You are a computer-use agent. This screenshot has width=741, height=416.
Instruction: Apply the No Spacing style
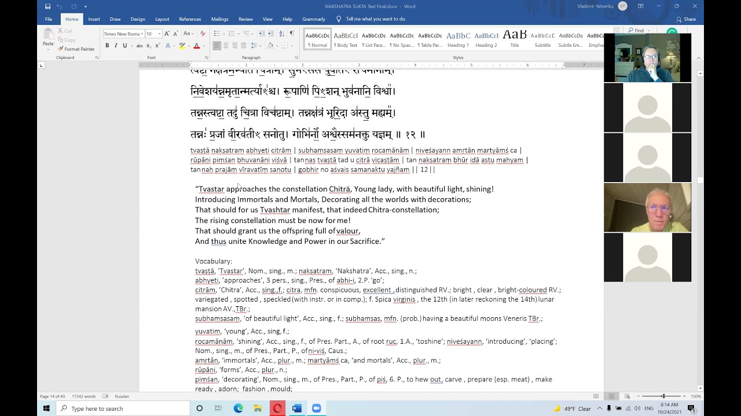[402, 39]
